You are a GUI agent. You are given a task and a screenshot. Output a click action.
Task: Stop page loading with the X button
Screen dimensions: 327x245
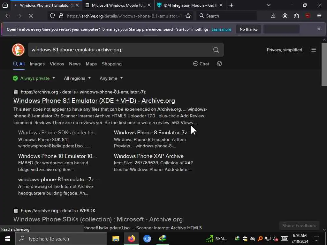(x=30, y=16)
